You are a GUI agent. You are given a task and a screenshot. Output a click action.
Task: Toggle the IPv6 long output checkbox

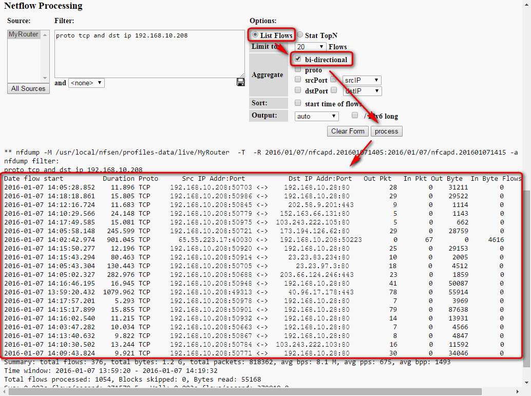tap(355, 116)
